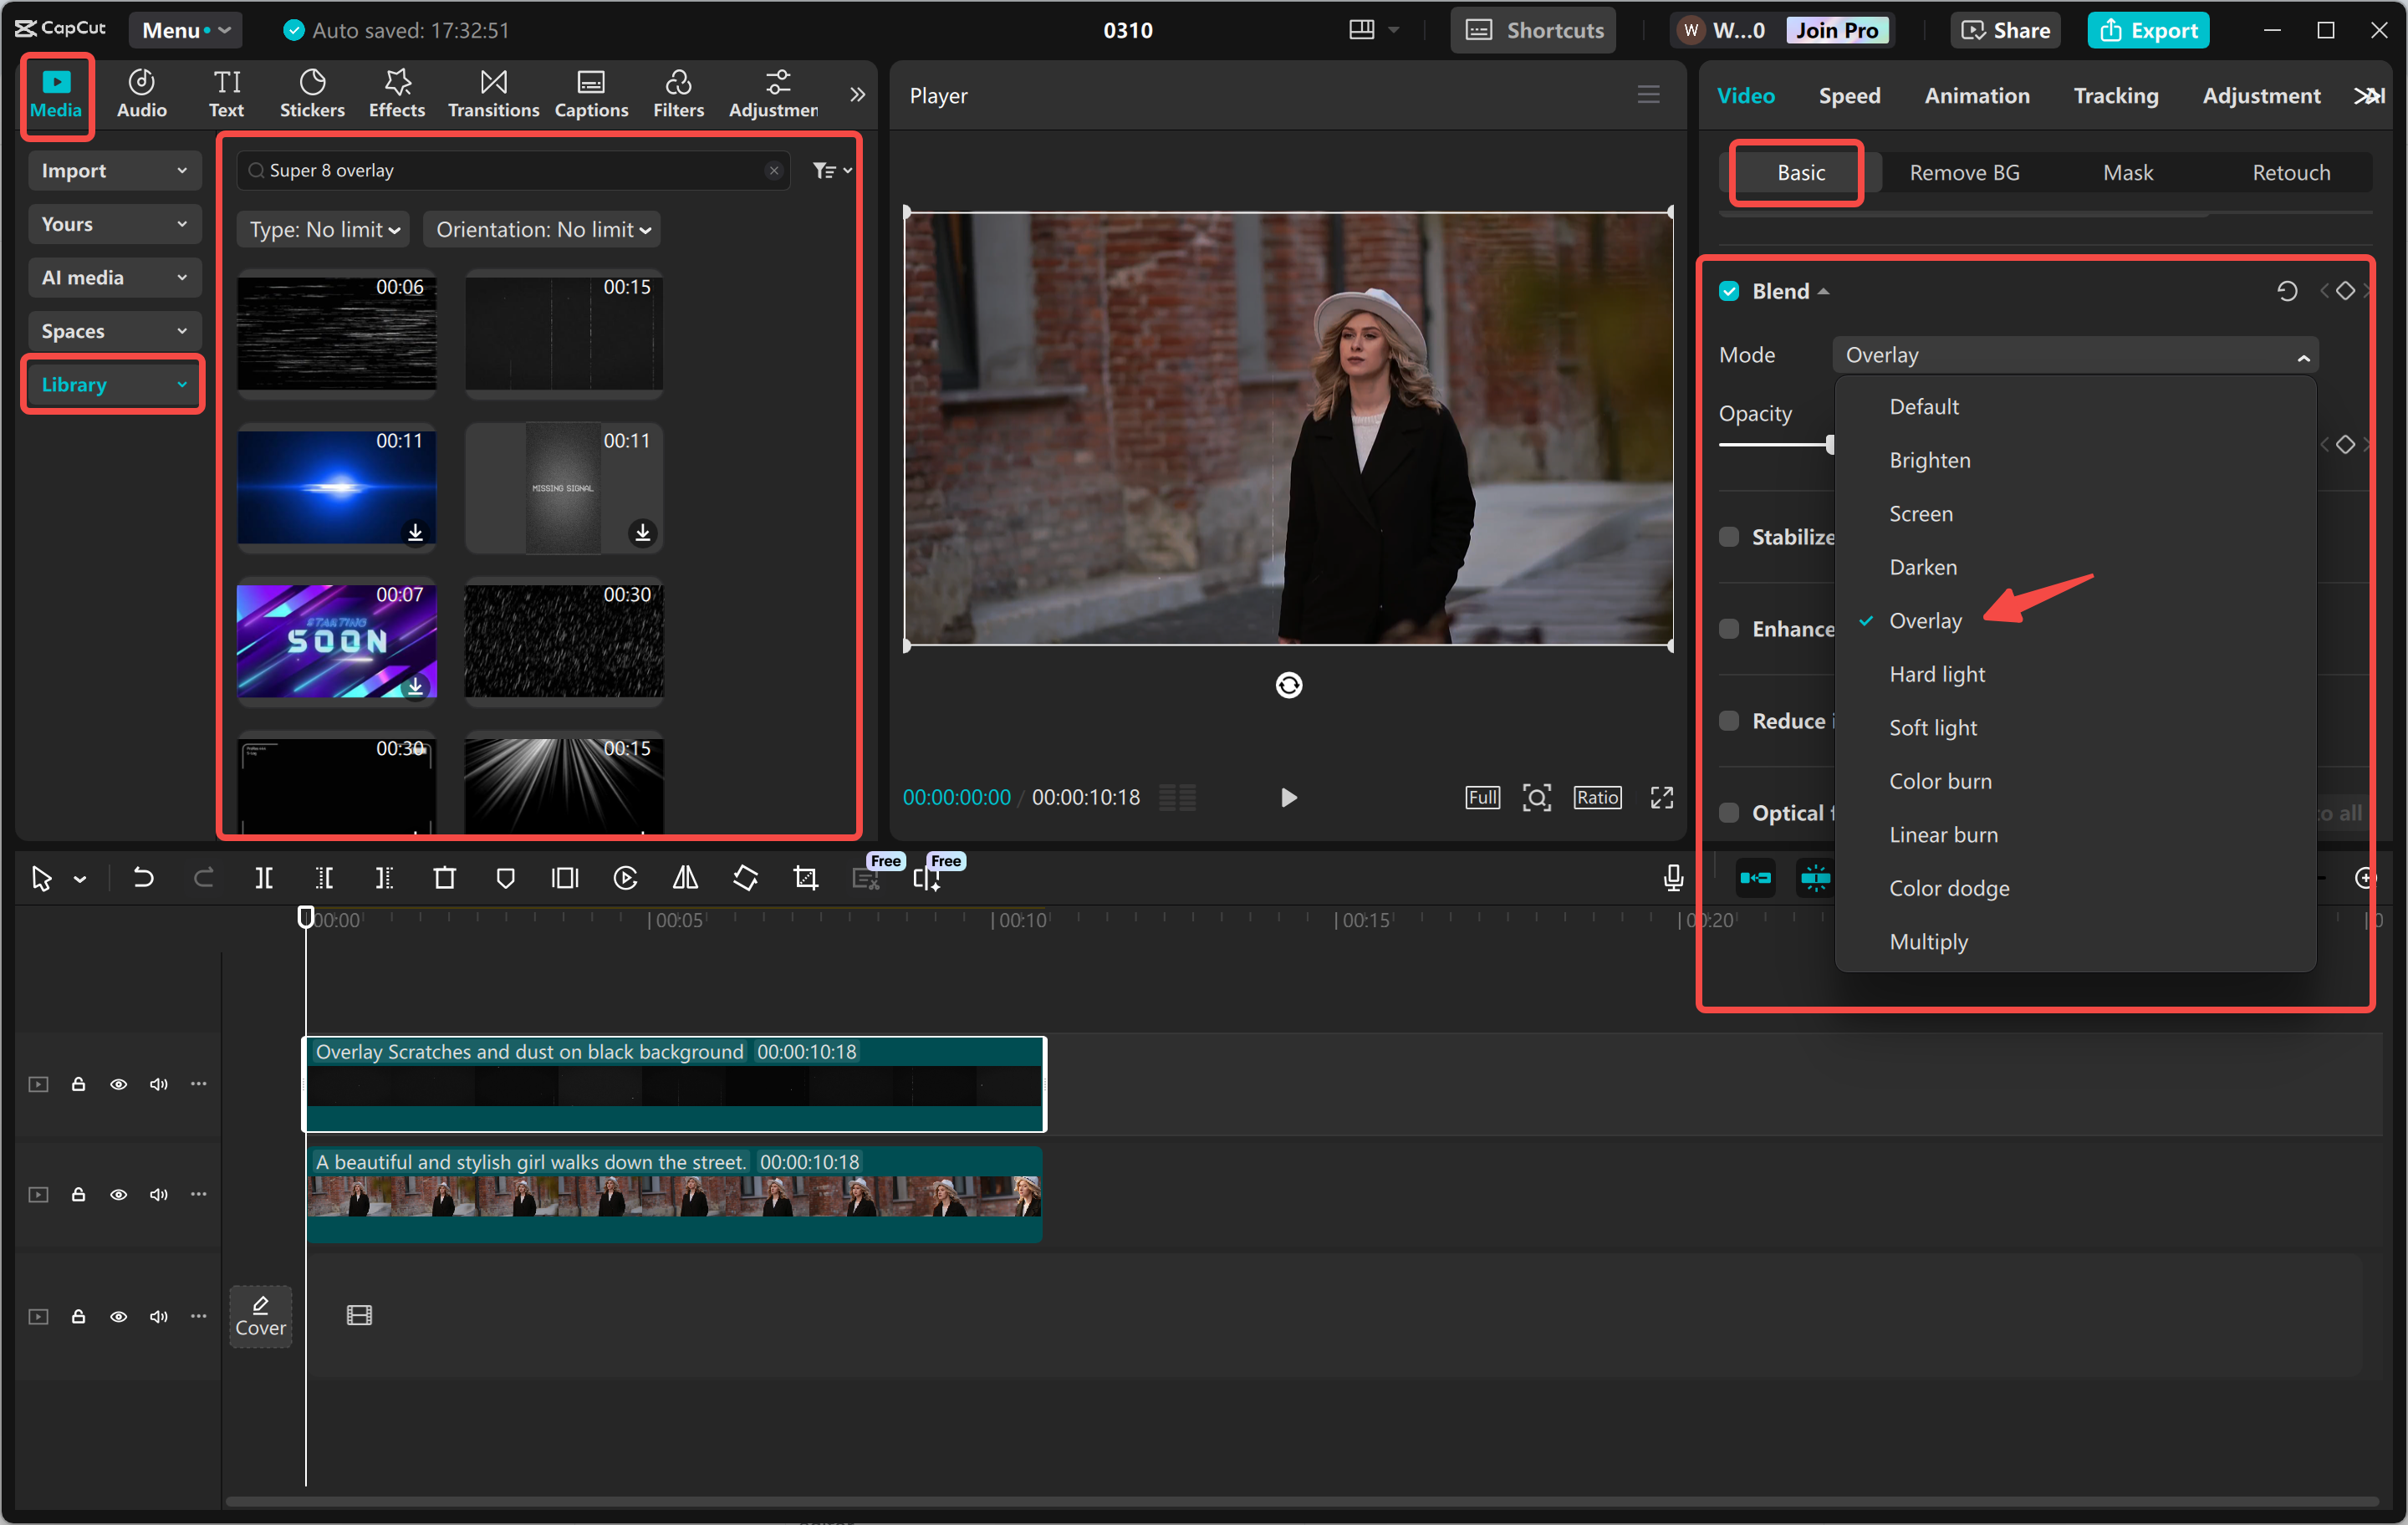Screen dimensions: 2408x1525
Task: Hide the overlay scratches track with eye icon
Action: 118,1084
